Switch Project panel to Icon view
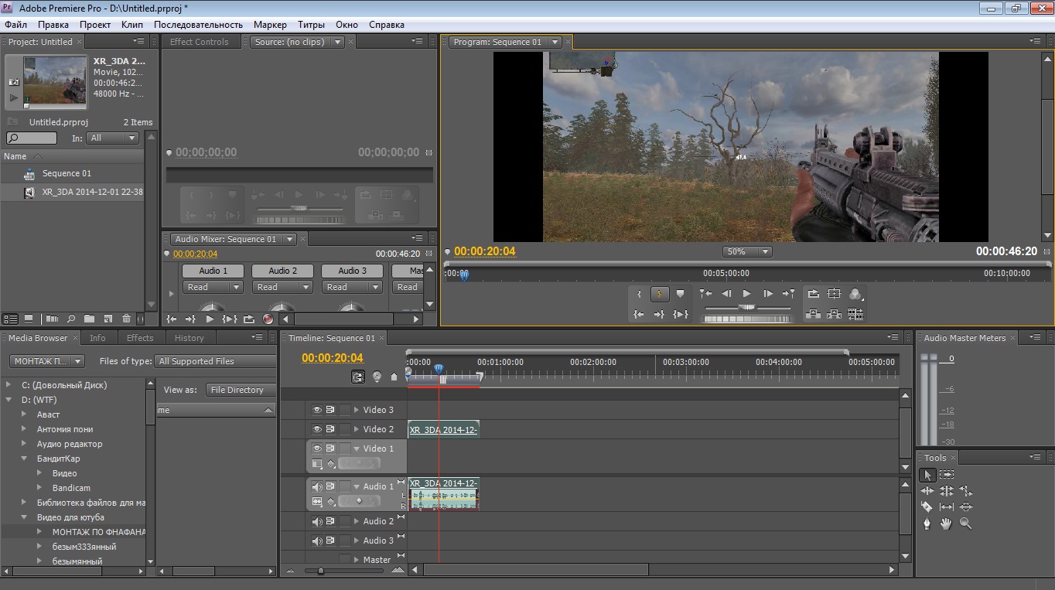 point(29,319)
